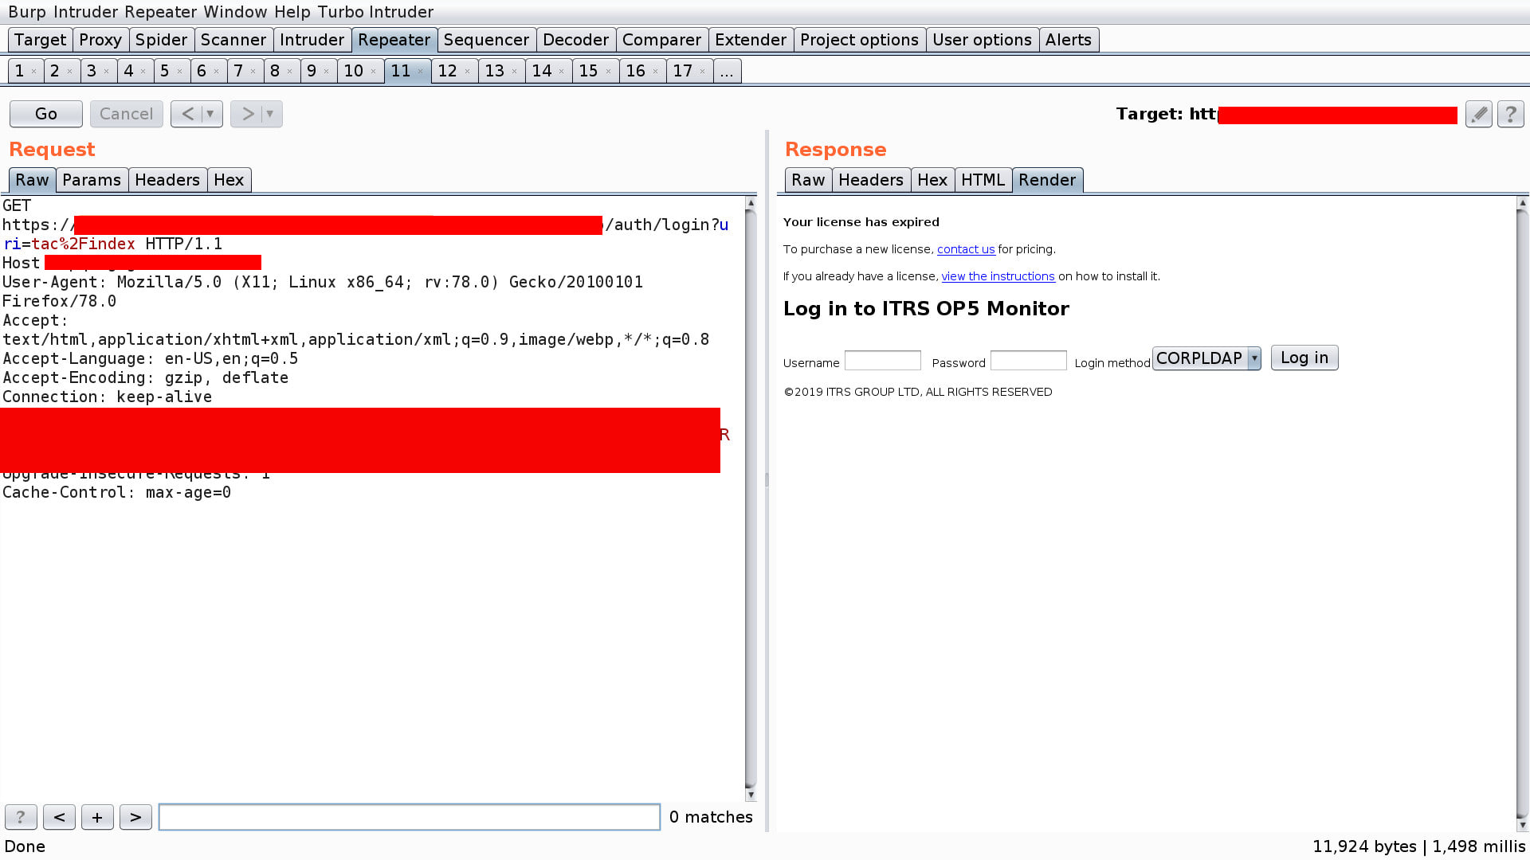
Task: Click the plus search options button
Action: point(97,817)
